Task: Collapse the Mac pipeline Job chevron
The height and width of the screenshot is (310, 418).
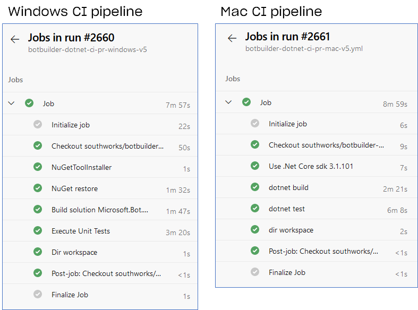Action: point(228,102)
